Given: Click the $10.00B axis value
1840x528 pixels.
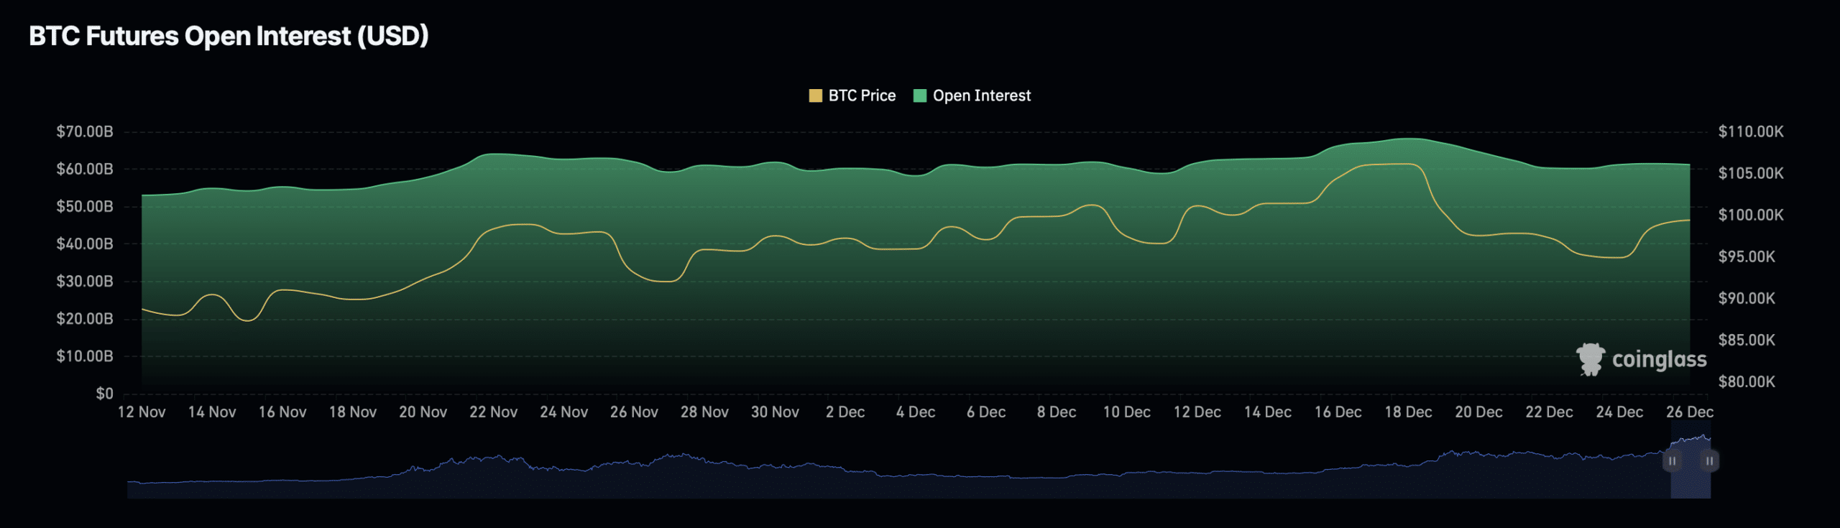Looking at the screenshot, I should click(85, 356).
